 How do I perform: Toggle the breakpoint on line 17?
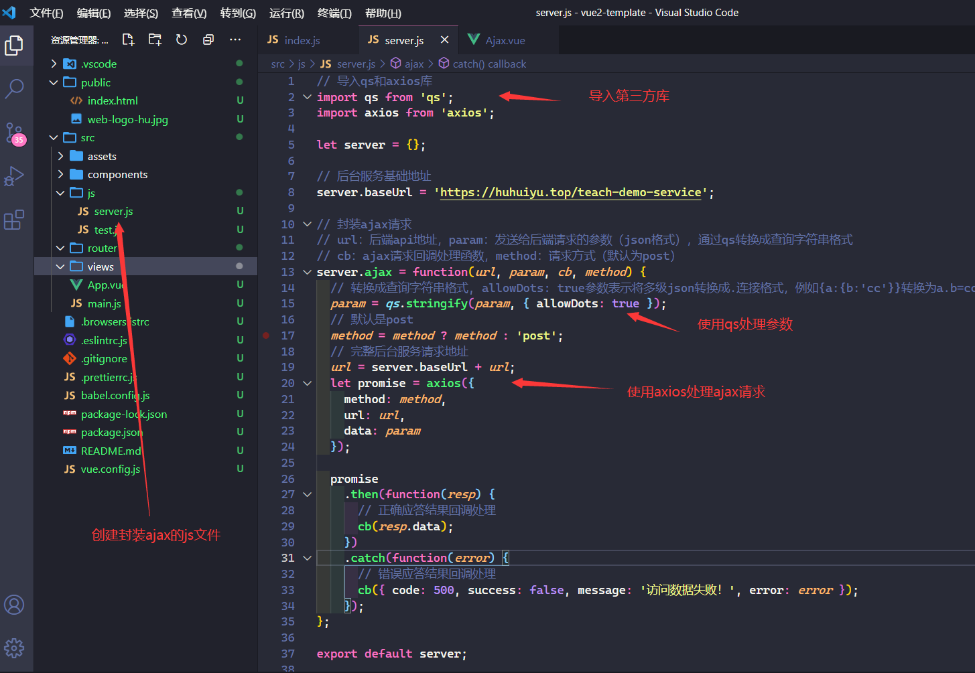pos(266,335)
